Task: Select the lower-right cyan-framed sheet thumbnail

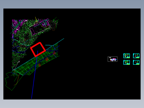Action: click(136, 62)
